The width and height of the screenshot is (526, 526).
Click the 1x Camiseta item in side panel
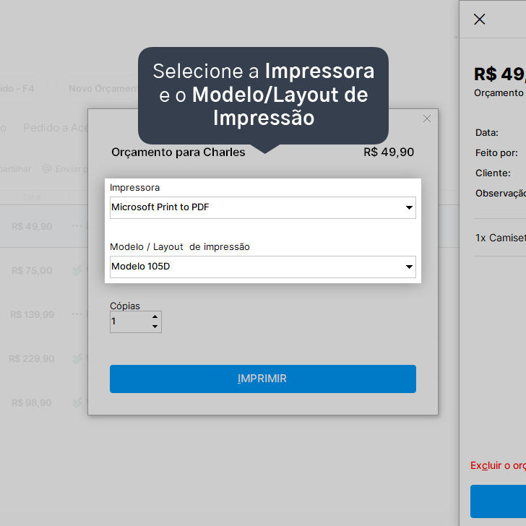(501, 238)
